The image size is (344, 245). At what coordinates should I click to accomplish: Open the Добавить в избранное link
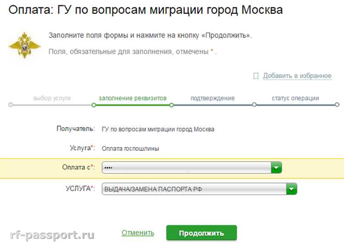(297, 76)
